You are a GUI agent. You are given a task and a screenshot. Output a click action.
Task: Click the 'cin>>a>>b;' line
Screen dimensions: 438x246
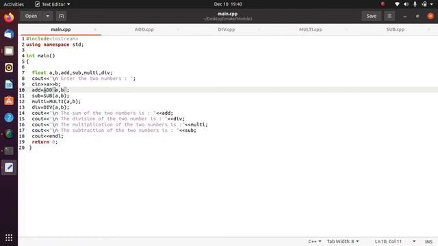click(46, 84)
